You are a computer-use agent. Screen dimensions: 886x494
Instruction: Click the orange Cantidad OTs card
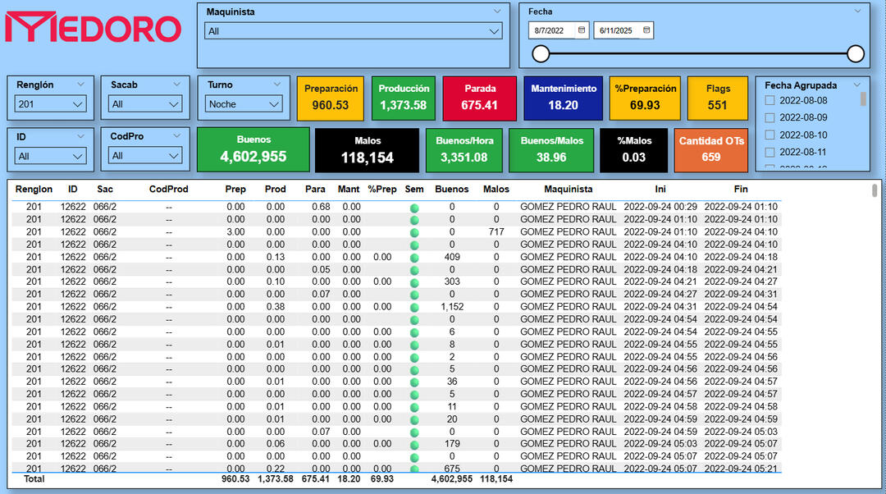(x=711, y=149)
